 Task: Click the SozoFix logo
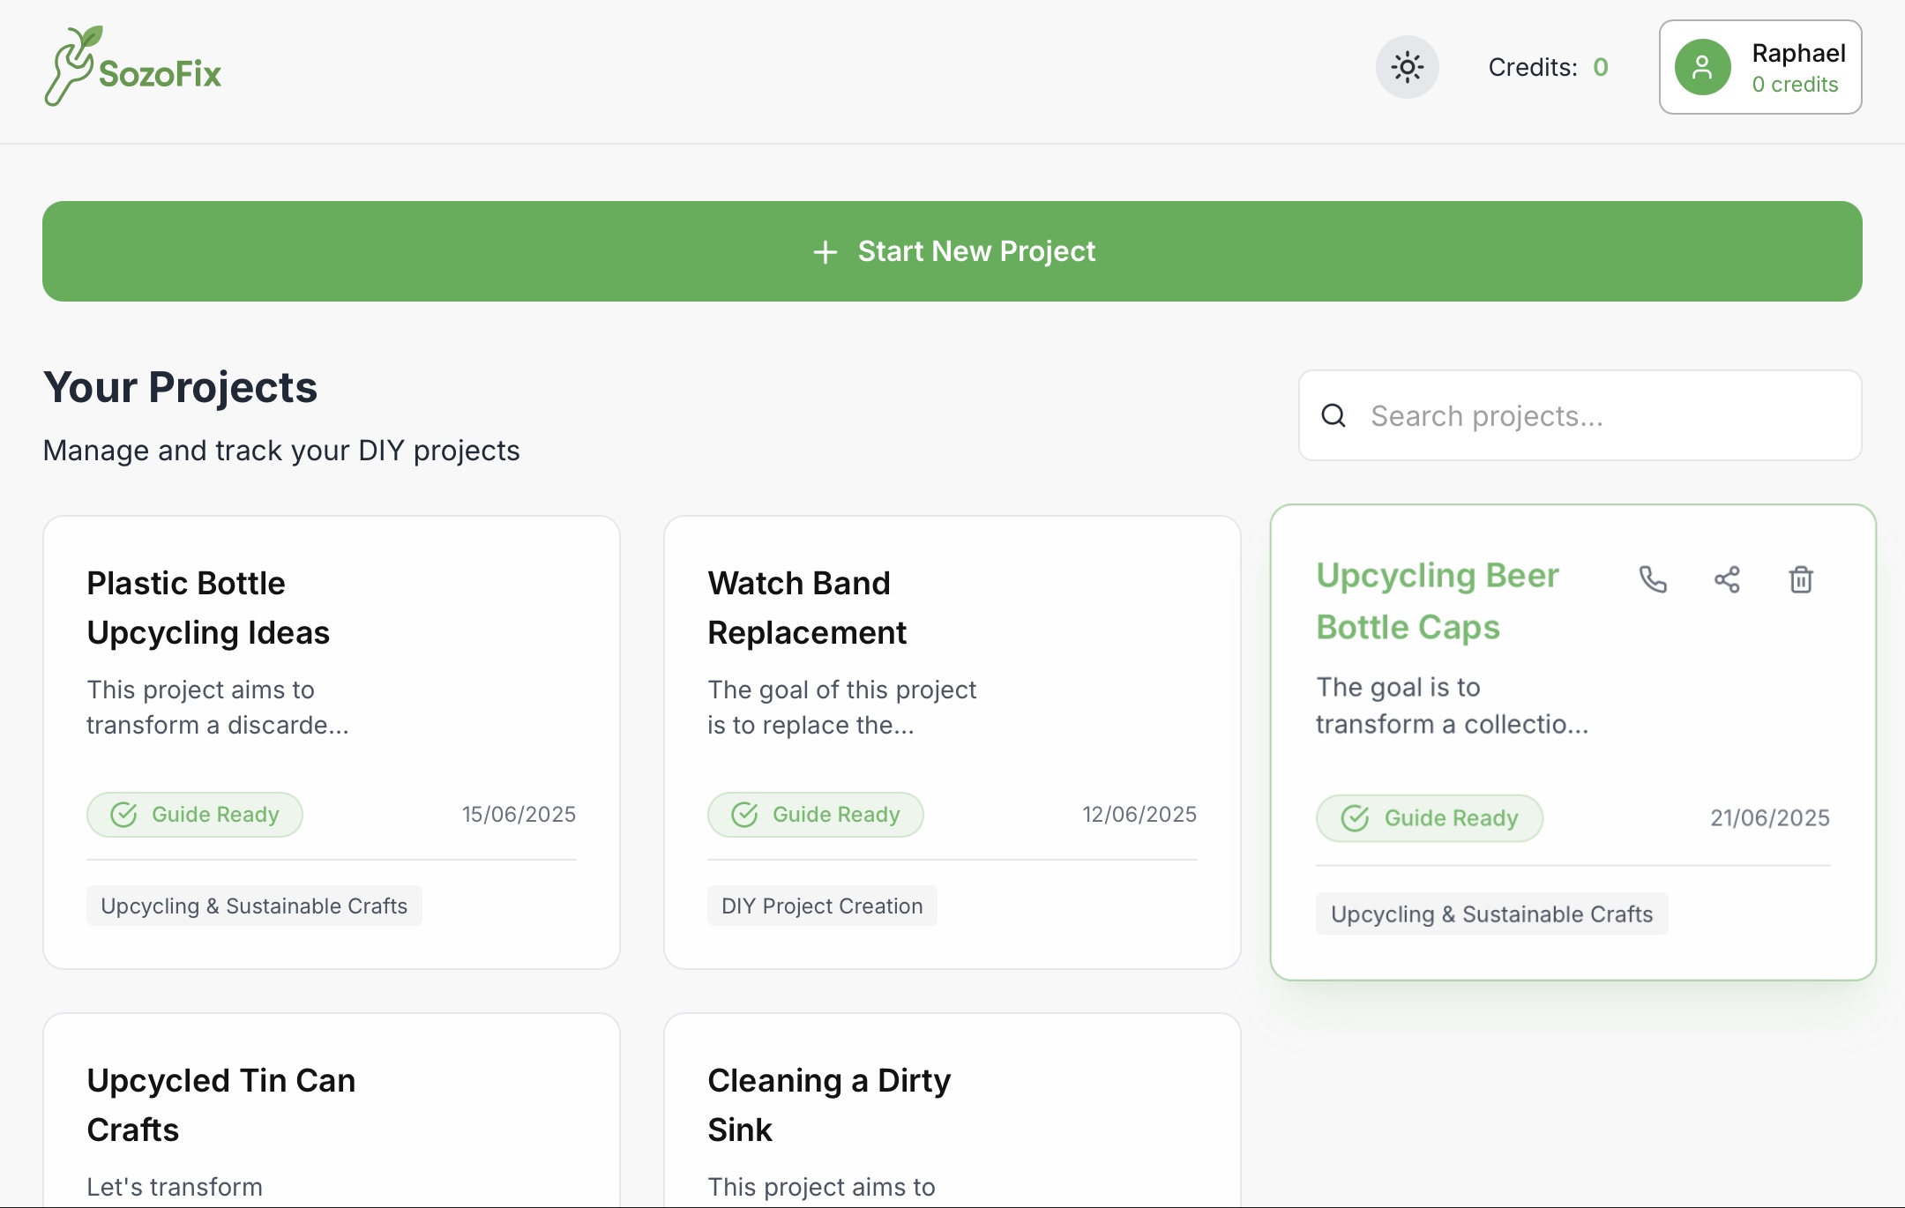pyautogui.click(x=133, y=67)
